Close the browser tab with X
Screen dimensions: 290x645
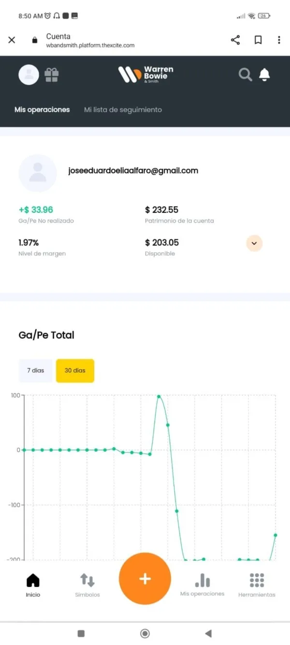[x=12, y=40]
